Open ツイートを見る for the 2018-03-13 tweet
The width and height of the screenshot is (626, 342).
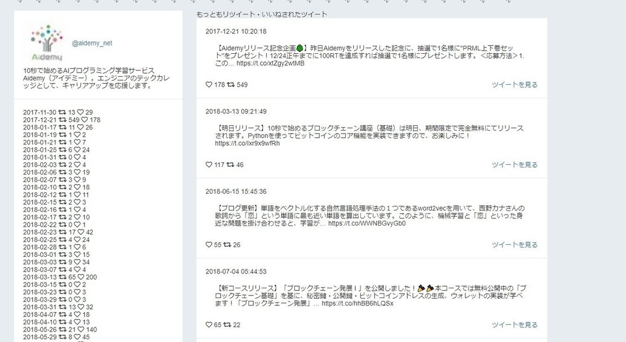point(514,165)
